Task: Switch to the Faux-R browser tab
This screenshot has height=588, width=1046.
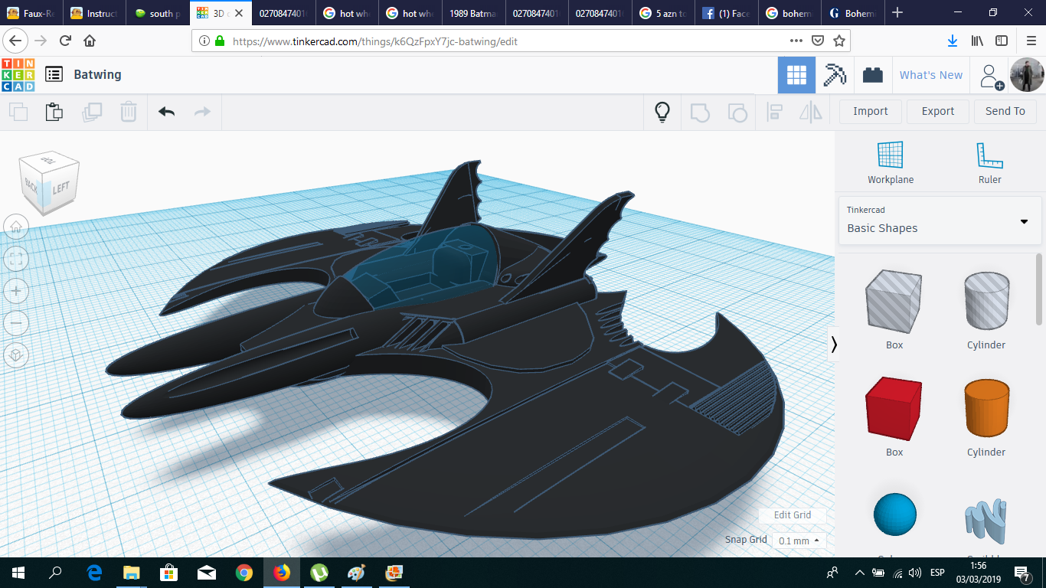Action: (32, 13)
